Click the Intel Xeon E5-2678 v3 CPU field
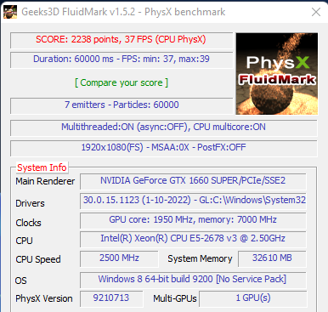Screen dimensions: 328x312 [x=193, y=239]
